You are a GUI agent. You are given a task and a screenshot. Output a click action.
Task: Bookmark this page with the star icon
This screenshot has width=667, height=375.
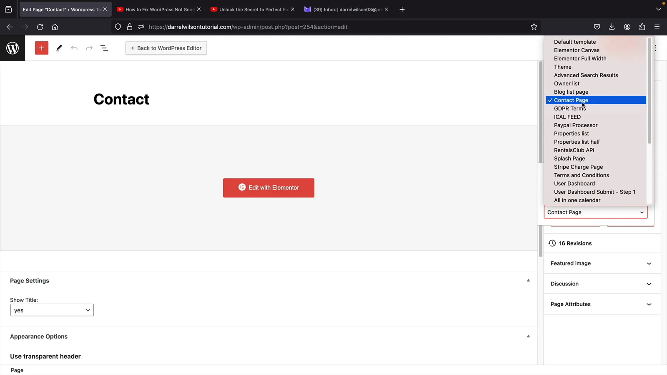tap(534, 27)
